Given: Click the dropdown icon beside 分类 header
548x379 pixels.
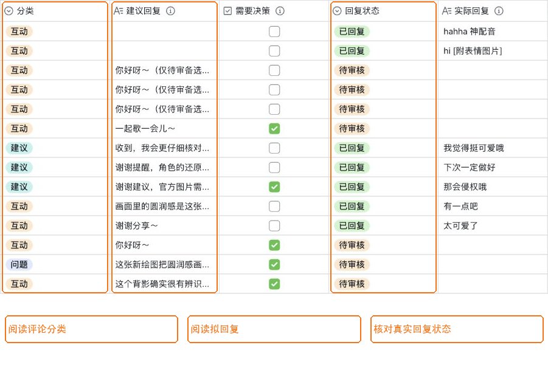Looking at the screenshot, I should coord(9,11).
